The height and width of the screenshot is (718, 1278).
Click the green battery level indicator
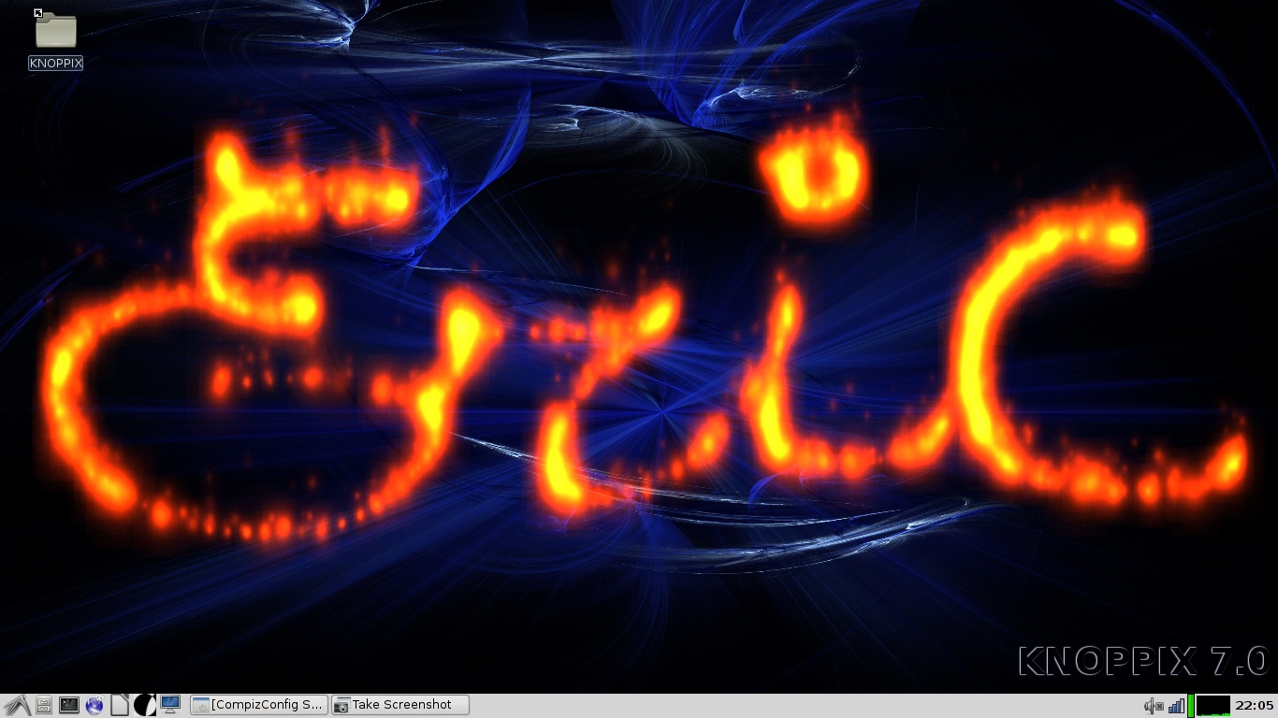[1191, 706]
